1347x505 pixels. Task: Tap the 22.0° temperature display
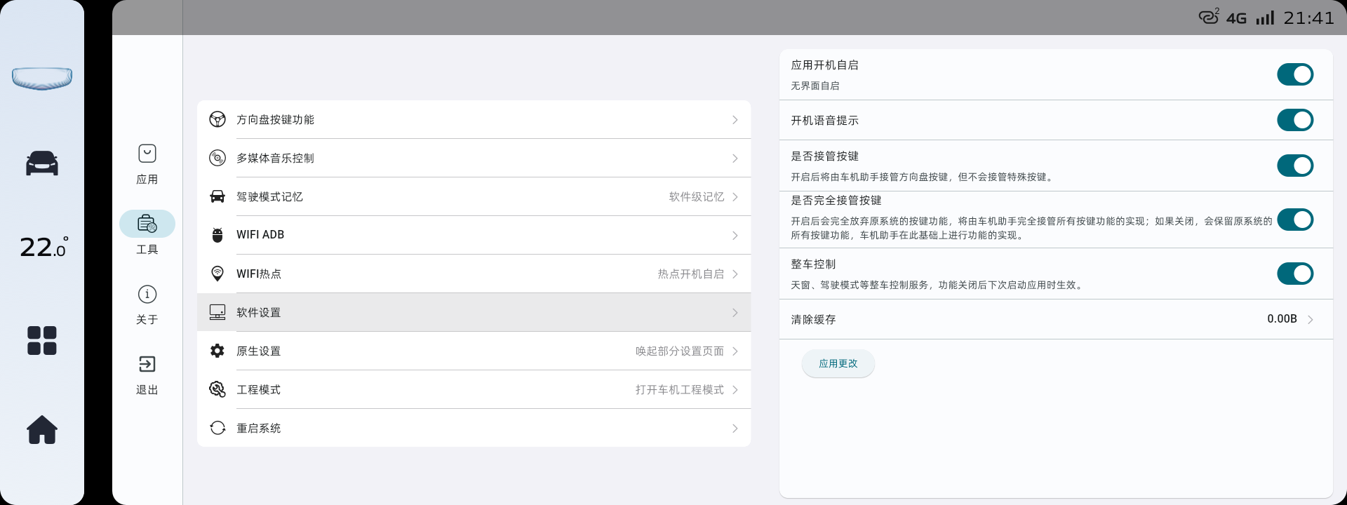[x=43, y=247]
